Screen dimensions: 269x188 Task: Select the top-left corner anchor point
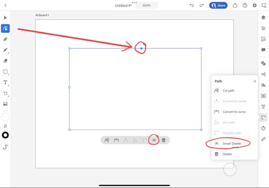pos(69,48)
